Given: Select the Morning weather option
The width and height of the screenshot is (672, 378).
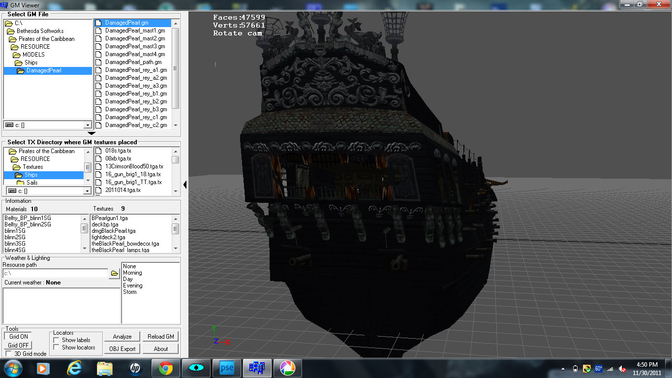Looking at the screenshot, I should tap(132, 273).
